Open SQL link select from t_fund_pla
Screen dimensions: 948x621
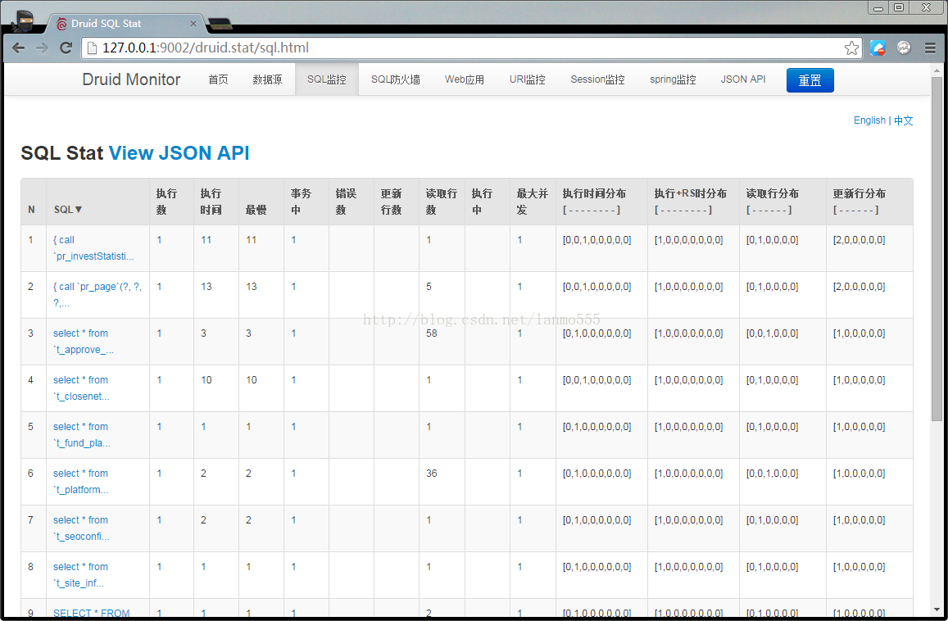pyautogui.click(x=82, y=434)
